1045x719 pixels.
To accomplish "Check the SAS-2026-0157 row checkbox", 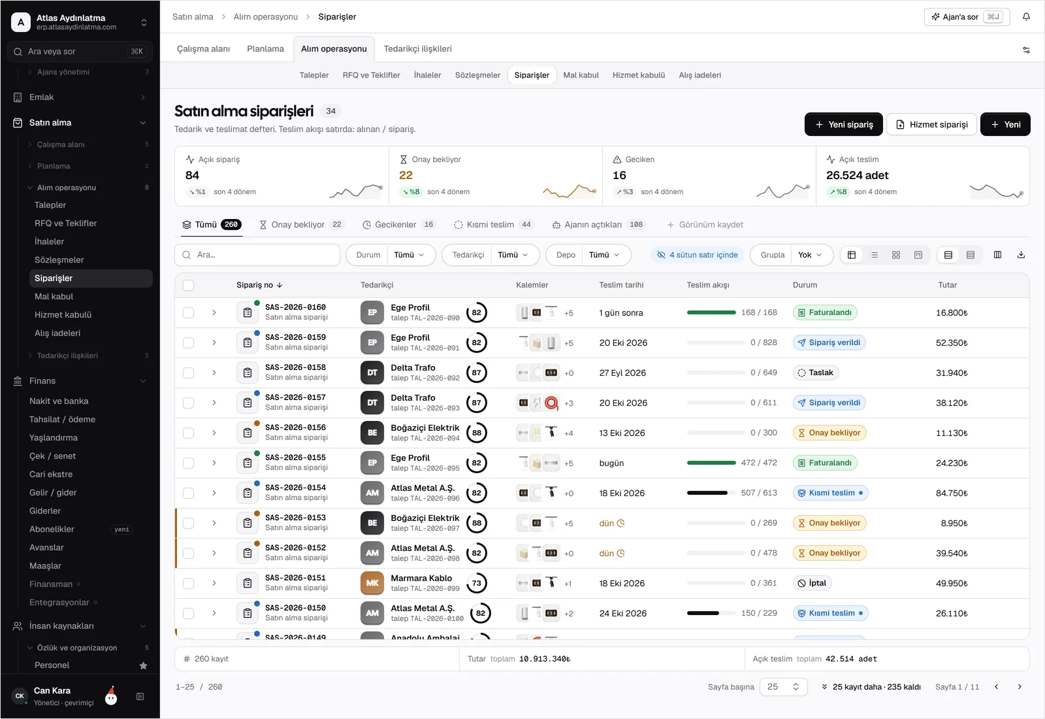I will coord(189,403).
